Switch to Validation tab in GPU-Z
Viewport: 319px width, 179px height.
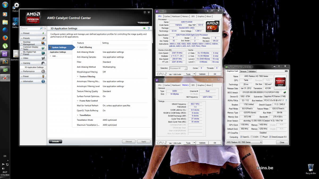pyautogui.click(x=252, y=71)
